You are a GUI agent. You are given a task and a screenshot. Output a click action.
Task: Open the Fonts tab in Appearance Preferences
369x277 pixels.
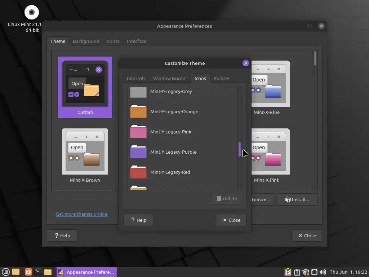[x=113, y=41]
